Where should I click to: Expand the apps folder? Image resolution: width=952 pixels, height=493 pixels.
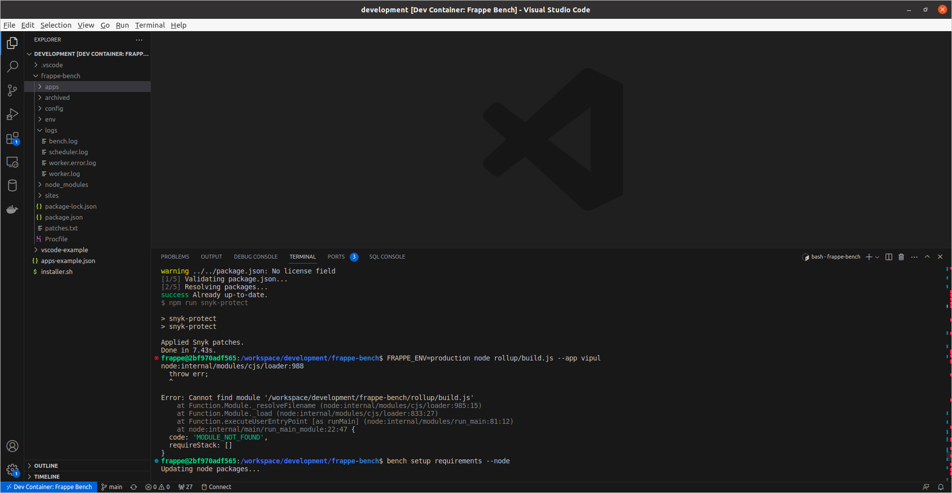click(88, 87)
